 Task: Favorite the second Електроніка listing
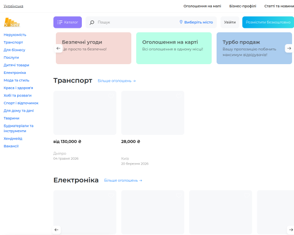pyautogui.click(x=179, y=195)
